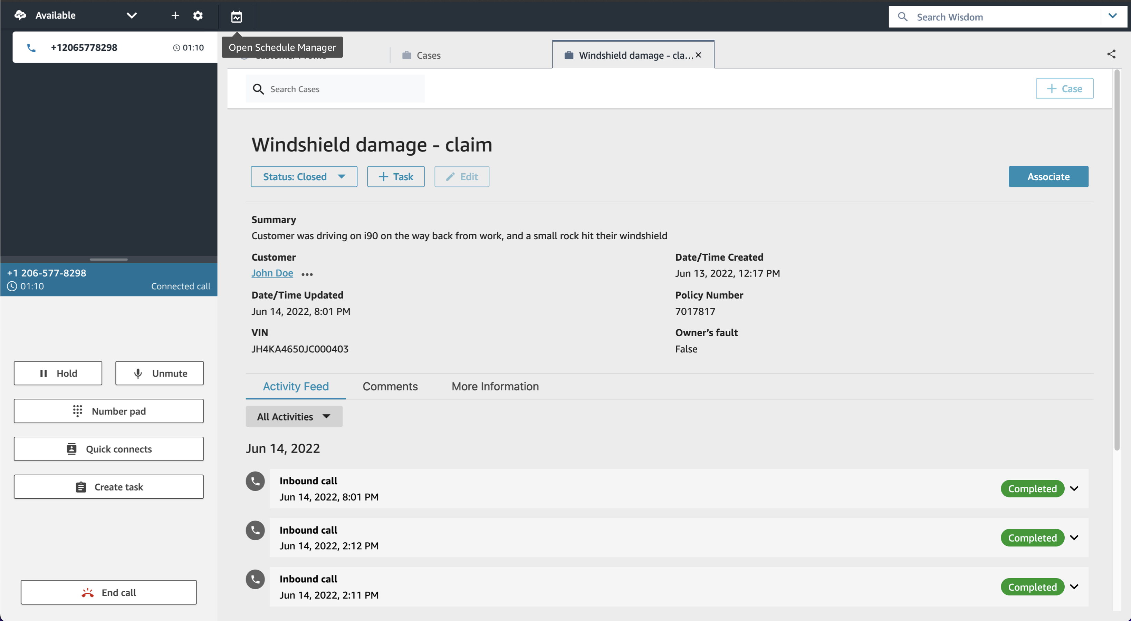This screenshot has width=1131, height=621.
Task: Click the Unmute microphone icon
Action: [137, 373]
